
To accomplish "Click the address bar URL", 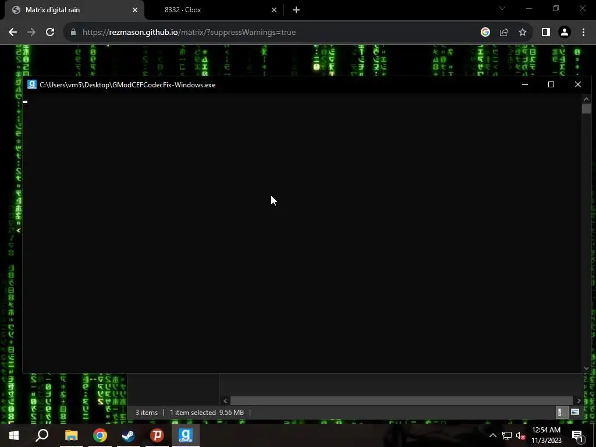I will click(189, 33).
